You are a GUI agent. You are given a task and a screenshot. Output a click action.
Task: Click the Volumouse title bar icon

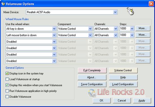pyautogui.click(x=3, y=4)
